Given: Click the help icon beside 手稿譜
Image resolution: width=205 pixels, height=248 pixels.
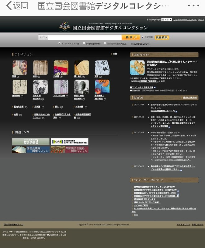Looking at the screenshot, I should (x=43, y=107).
